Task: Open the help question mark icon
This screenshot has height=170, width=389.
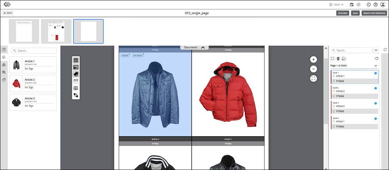Action: click(375, 5)
